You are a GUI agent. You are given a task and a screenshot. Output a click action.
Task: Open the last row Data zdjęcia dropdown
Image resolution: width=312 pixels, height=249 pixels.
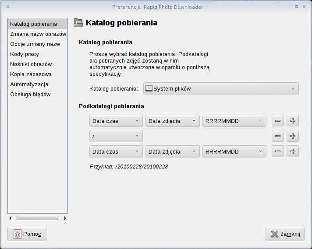pos(173,151)
